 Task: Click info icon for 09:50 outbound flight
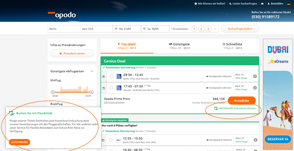255,76
